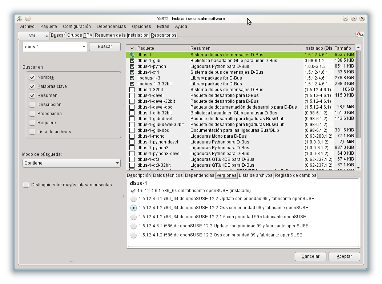This screenshot has height=284, width=382.
Task: Switch to Lista de archivos details tab
Action: point(256,175)
